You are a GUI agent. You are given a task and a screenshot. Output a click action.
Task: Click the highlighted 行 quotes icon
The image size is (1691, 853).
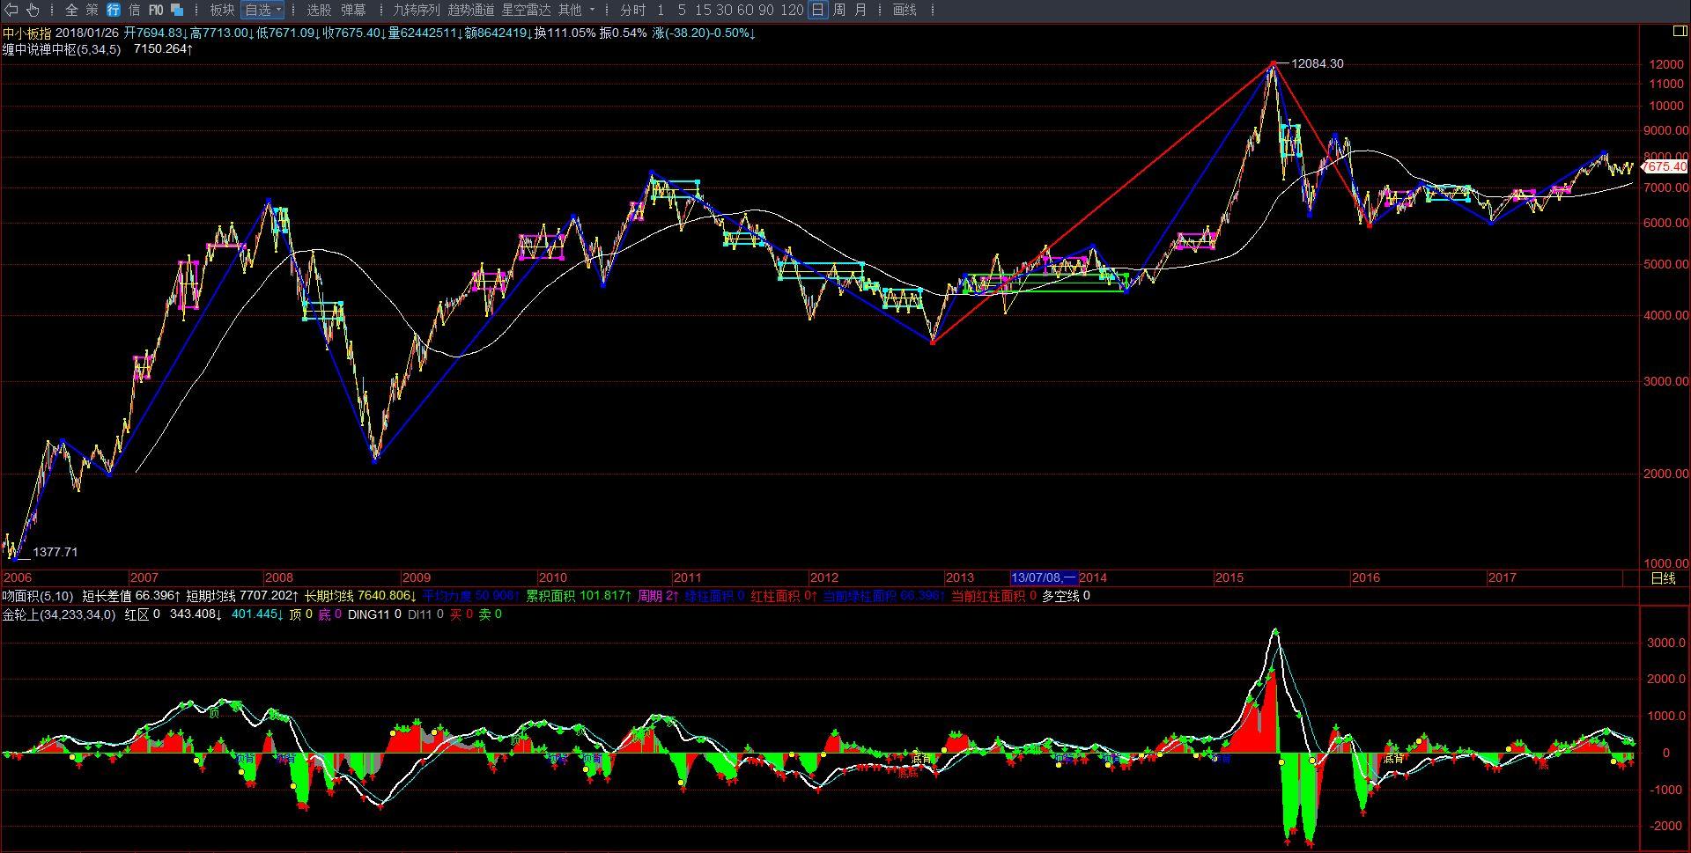tap(114, 10)
